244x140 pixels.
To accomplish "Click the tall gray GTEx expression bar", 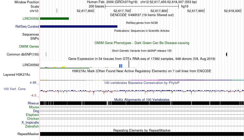I will (x=129, y=64).
